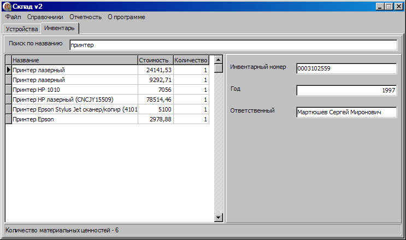
Task: Switch to the Инвентарь tab
Action: pyautogui.click(x=60, y=28)
